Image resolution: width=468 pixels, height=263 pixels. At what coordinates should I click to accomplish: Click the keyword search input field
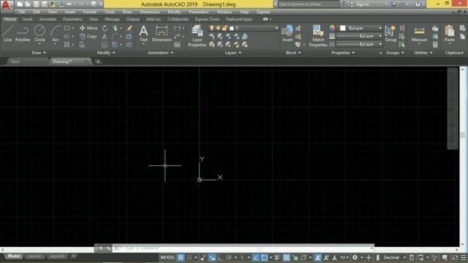point(309,4)
